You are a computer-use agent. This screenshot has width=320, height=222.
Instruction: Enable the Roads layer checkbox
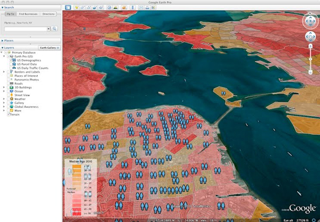click(9, 84)
